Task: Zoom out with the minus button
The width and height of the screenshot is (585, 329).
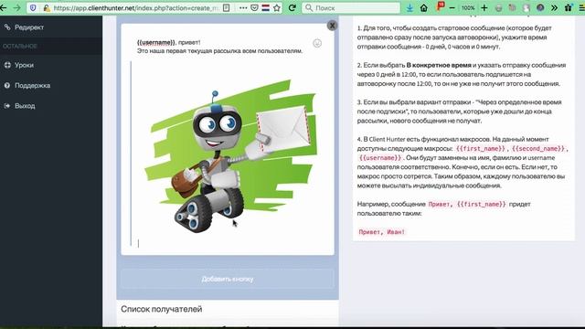Action: click(x=452, y=7)
